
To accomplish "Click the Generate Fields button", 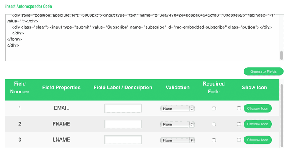I will pos(263,71).
